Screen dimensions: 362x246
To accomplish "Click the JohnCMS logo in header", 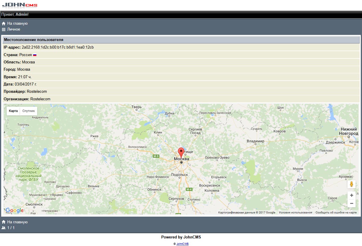I will pyautogui.click(x=20, y=5).
